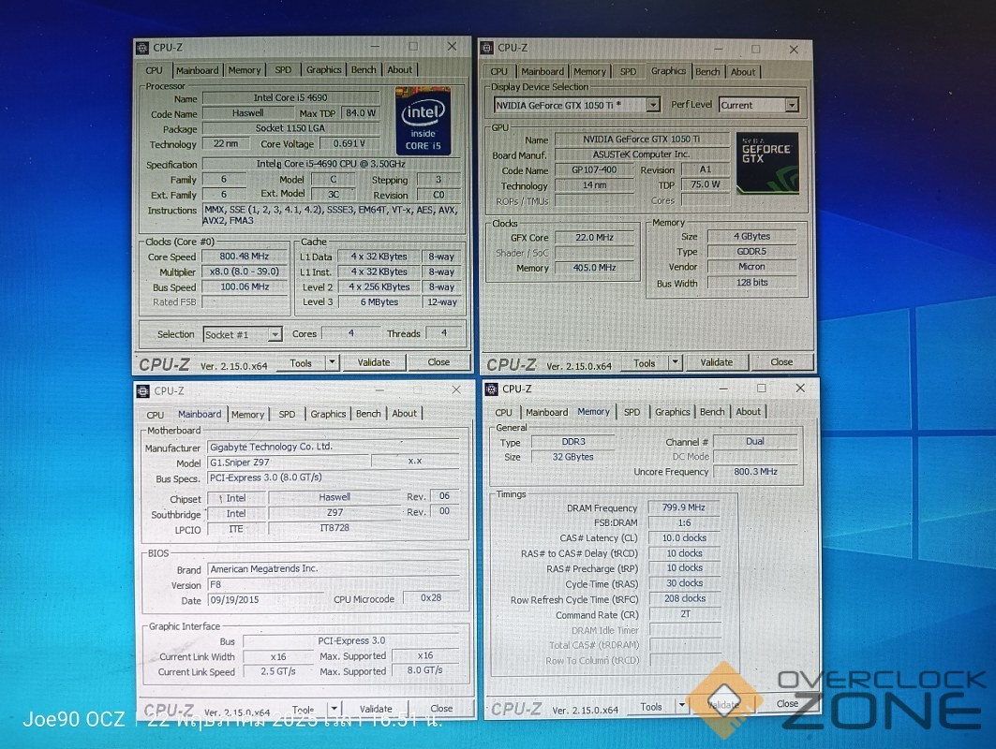
Task: Select Graphics tab in Memory window
Action: point(673,412)
